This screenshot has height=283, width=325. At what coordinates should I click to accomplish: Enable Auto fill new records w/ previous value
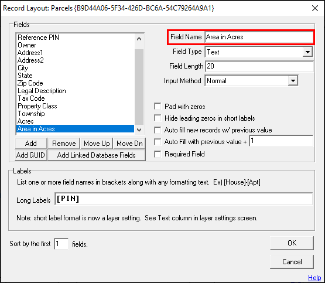[158, 130]
